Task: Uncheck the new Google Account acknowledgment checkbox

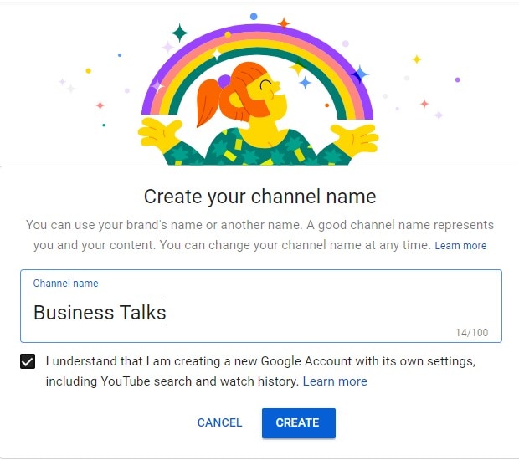Action: tap(28, 361)
